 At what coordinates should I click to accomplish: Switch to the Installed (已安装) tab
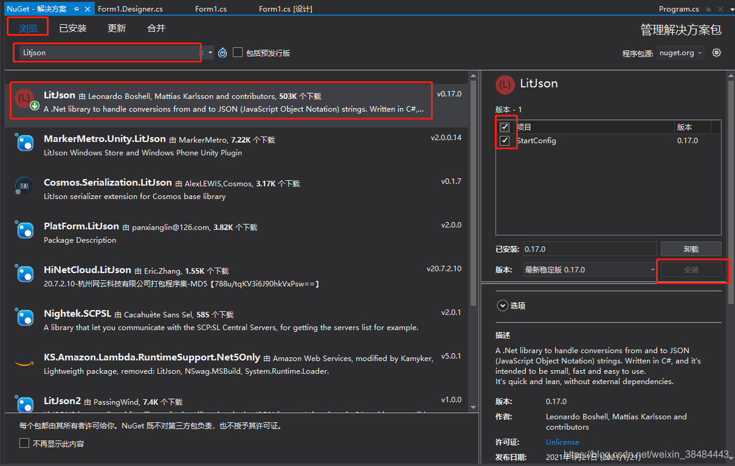pos(73,29)
